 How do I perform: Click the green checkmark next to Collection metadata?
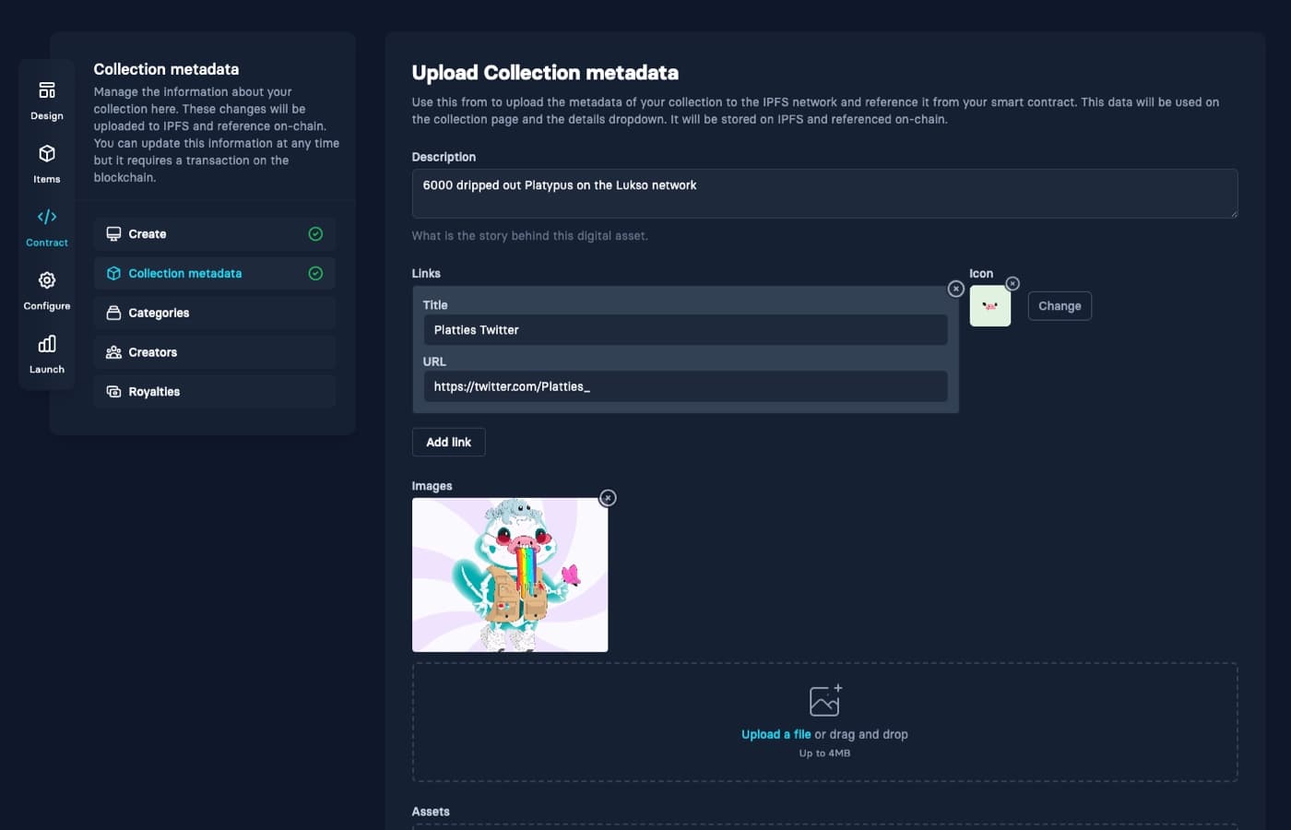pyautogui.click(x=315, y=274)
